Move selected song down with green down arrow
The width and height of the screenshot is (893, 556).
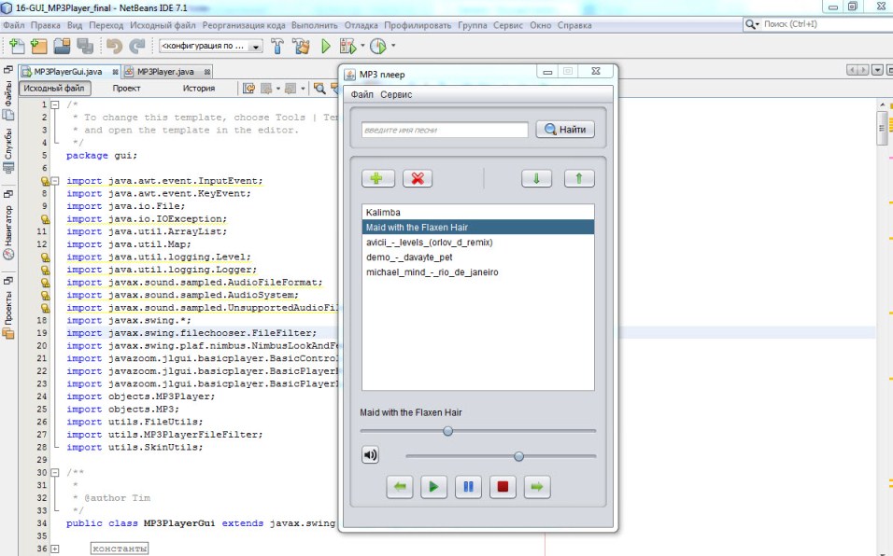tap(536, 179)
